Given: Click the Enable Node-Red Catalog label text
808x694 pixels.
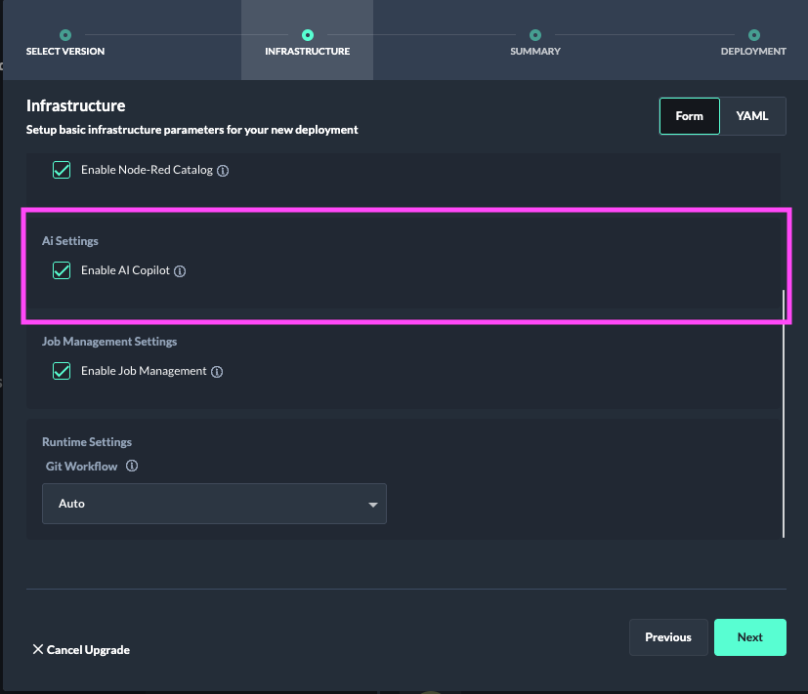Looking at the screenshot, I should click(147, 170).
